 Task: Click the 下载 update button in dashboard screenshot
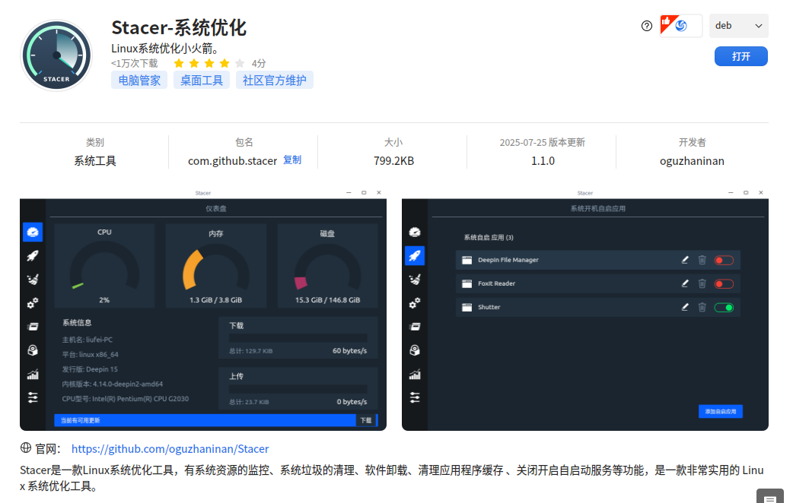coord(366,420)
